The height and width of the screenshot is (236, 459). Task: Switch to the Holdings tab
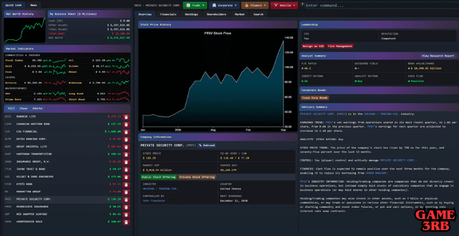191,14
